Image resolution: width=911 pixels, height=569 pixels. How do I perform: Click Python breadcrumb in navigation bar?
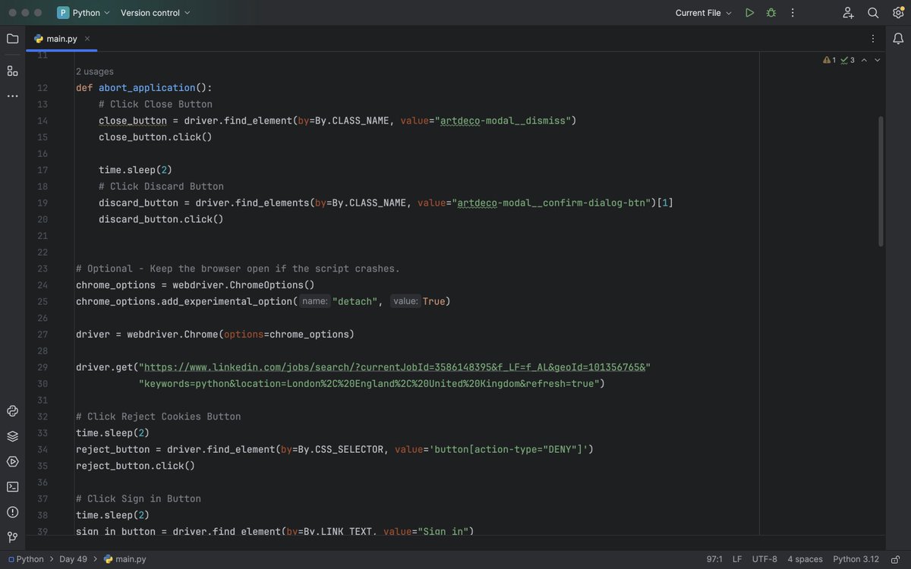[27, 559]
